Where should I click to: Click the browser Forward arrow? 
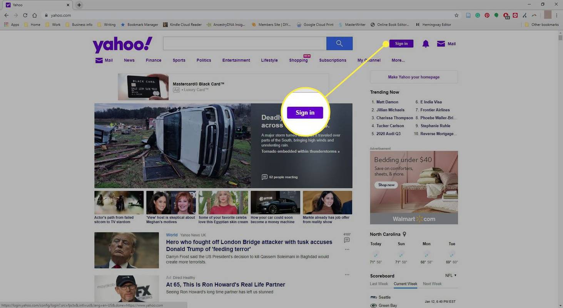pos(16,15)
